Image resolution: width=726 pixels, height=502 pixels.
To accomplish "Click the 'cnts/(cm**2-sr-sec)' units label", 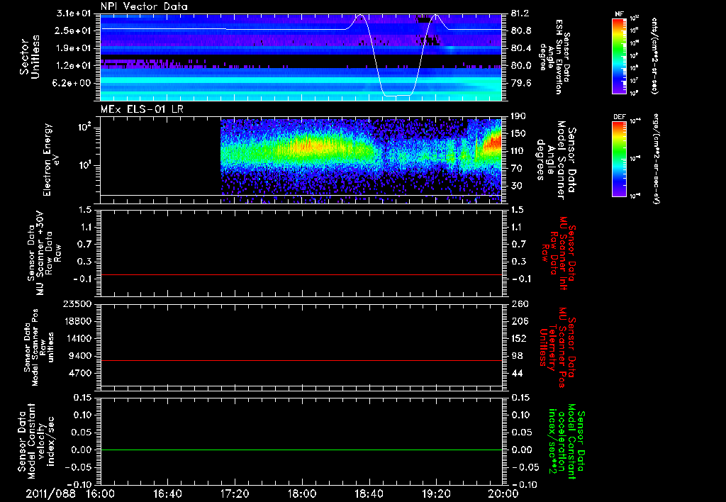I will click(654, 55).
